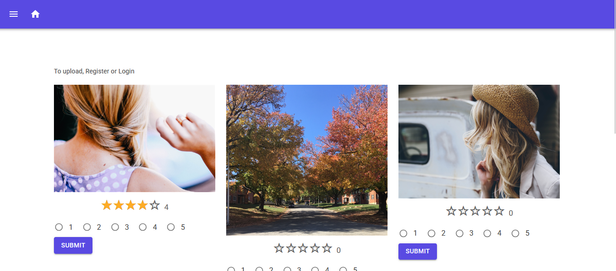Select rating 1 for braid photo
Image resolution: width=616 pixels, height=271 pixels.
[59, 227]
